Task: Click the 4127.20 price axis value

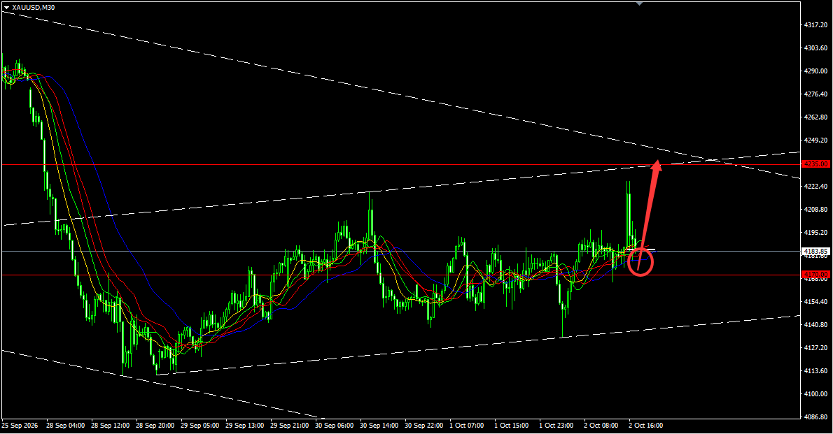Action: 815,347
